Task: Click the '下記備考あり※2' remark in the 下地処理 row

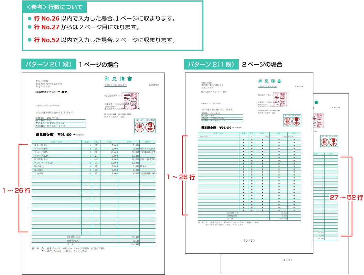Action: click(x=148, y=174)
